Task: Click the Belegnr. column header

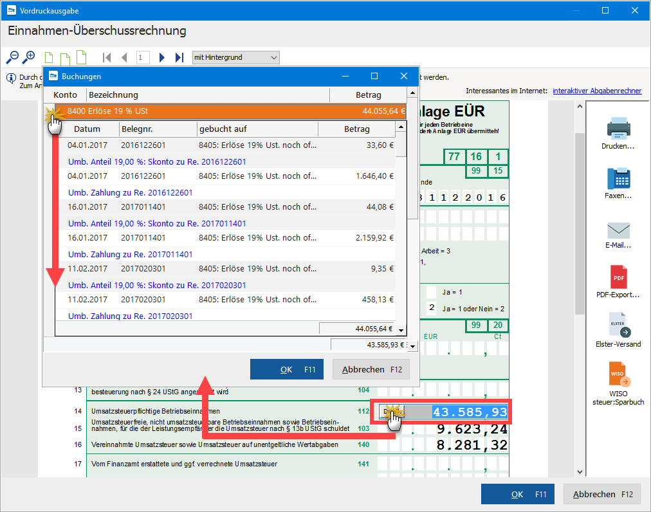Action: [x=158, y=129]
